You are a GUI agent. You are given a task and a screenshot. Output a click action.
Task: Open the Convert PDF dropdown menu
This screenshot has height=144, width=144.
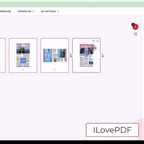pos(26,11)
